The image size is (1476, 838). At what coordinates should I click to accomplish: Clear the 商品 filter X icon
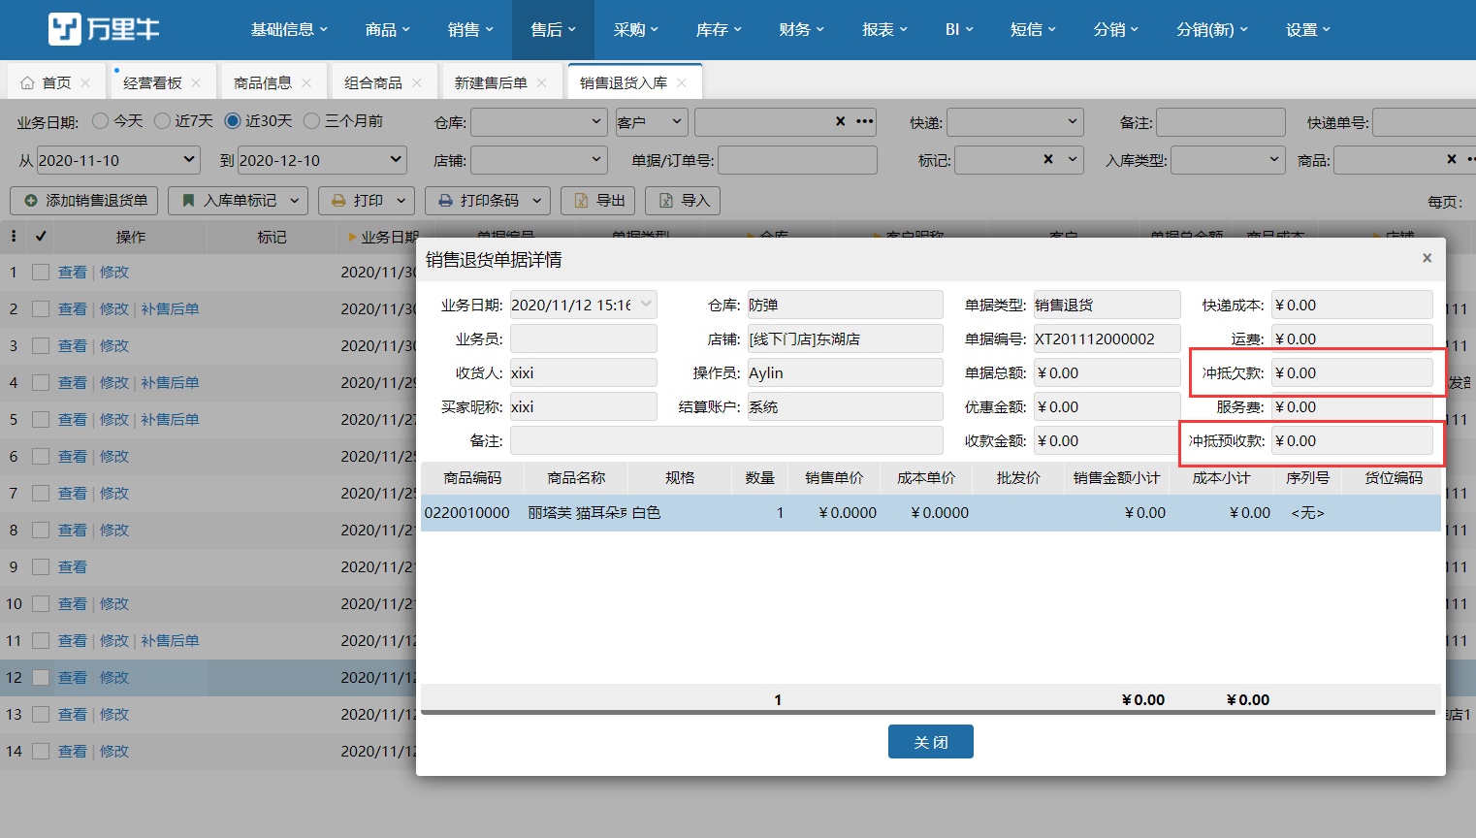click(1452, 159)
